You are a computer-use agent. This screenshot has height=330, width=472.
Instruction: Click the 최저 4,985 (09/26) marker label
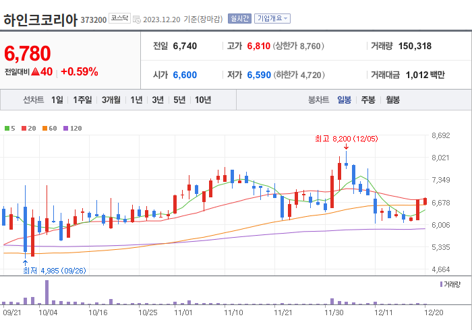(x=55, y=271)
